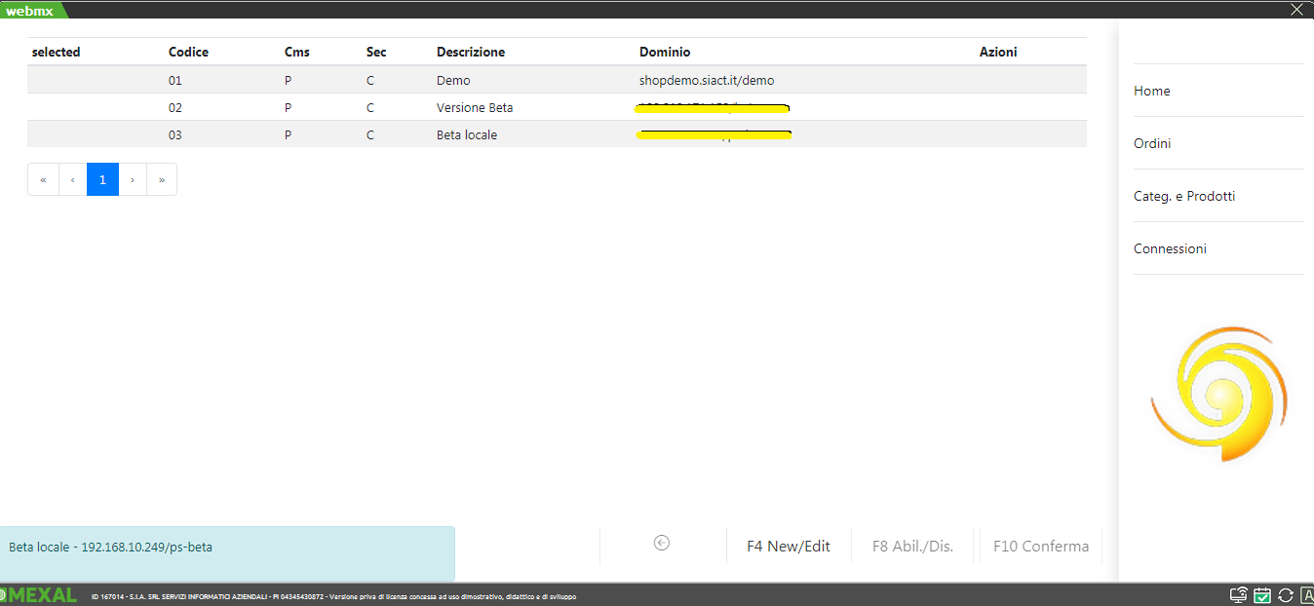Go to next page in pagination

pos(133,179)
